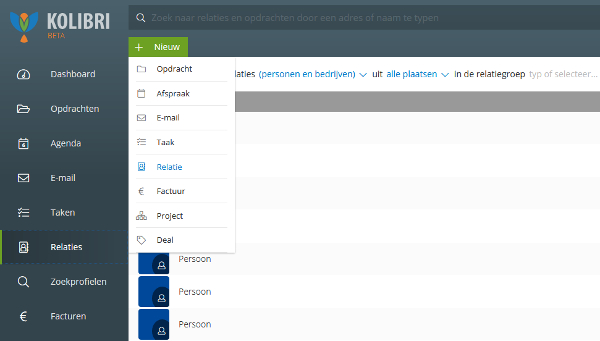Click the Kolibri hummingbird logo
The width and height of the screenshot is (600, 341).
tap(23, 27)
